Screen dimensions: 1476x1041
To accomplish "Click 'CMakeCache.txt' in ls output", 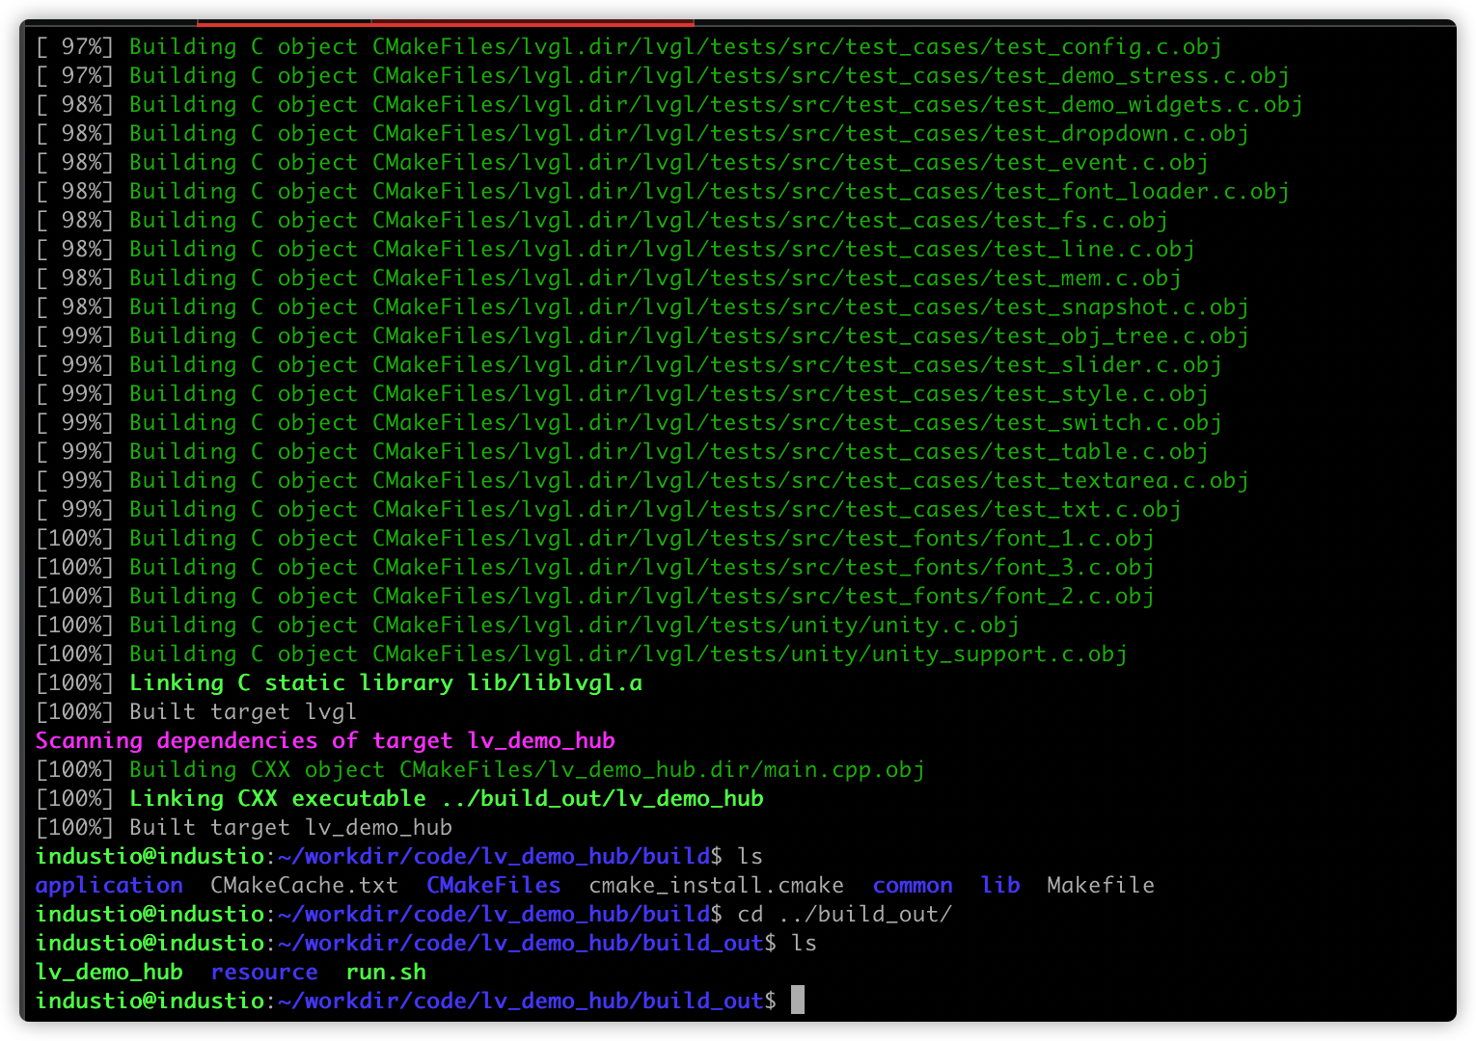I will (304, 885).
